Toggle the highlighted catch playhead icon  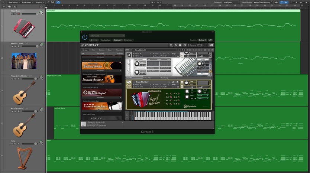tap(58, 2)
